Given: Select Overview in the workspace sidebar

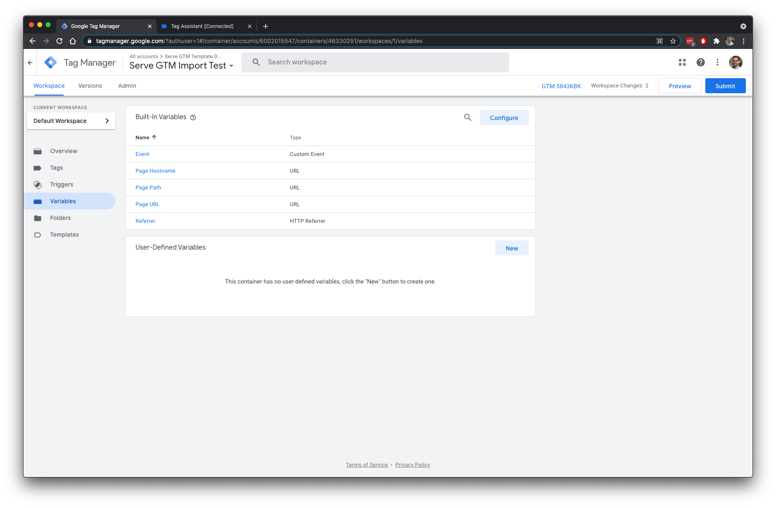Looking at the screenshot, I should tap(64, 151).
